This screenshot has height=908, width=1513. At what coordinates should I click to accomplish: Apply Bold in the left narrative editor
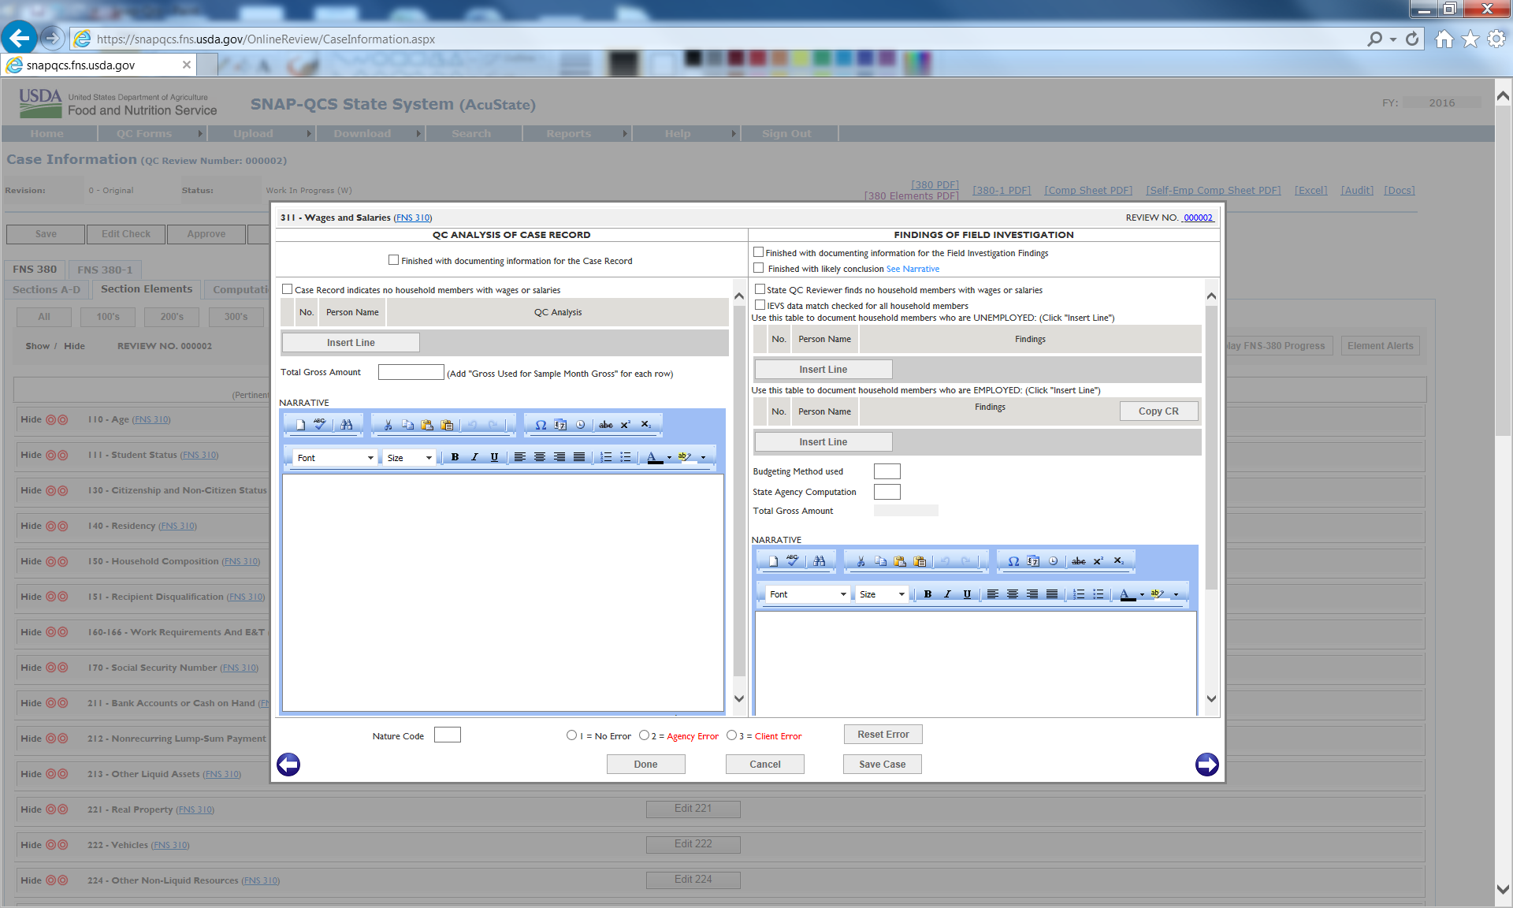(455, 457)
